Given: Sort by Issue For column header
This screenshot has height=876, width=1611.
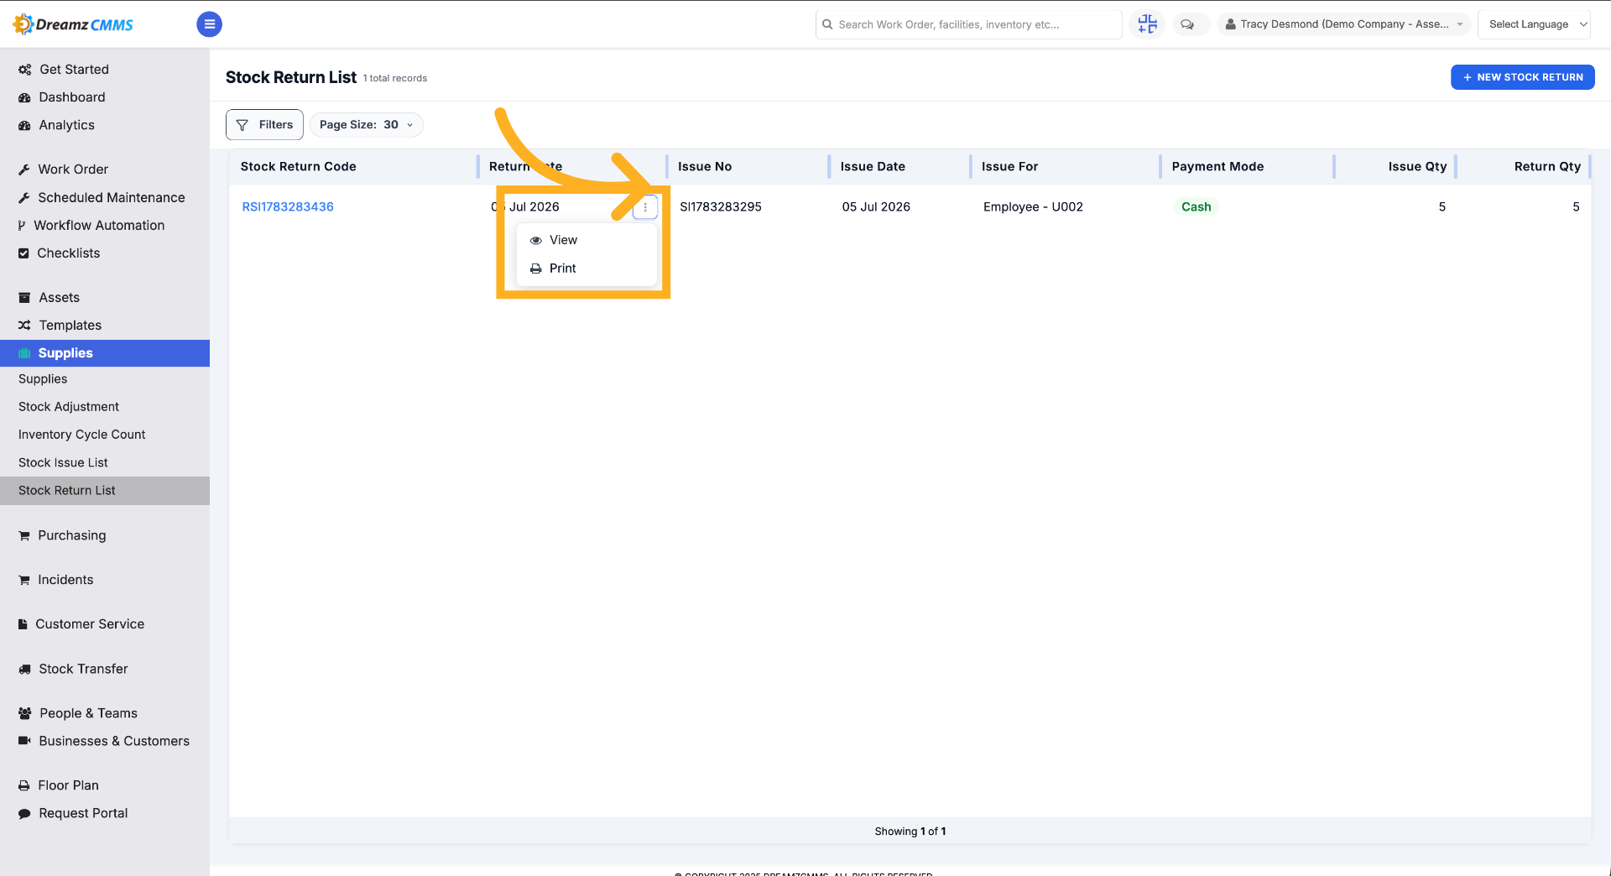Looking at the screenshot, I should pos(1009,166).
